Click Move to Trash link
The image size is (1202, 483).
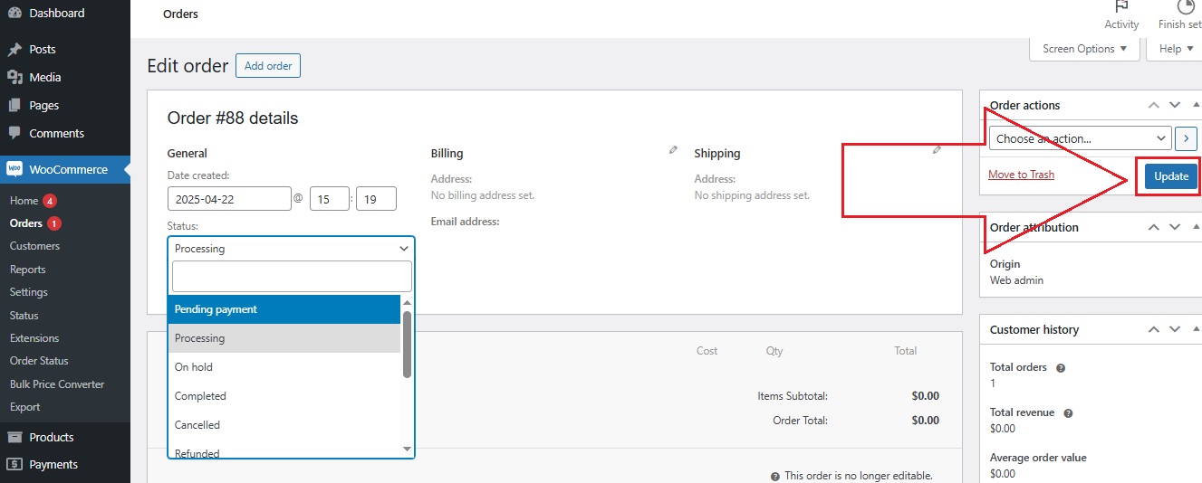1021,175
